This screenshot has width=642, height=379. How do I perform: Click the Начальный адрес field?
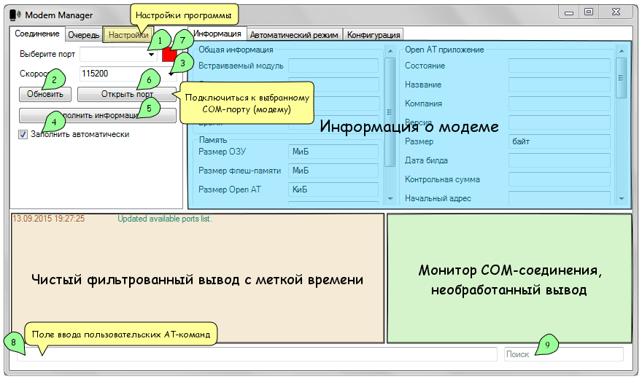560,198
